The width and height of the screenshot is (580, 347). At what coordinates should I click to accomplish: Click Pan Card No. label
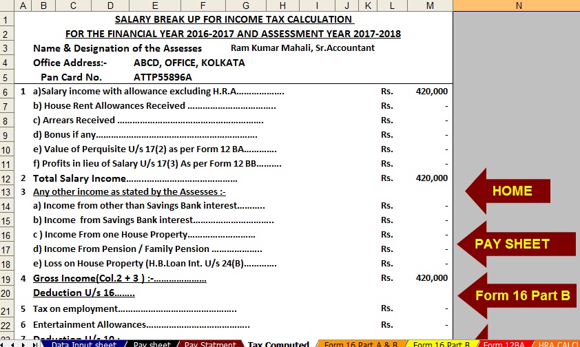(71, 77)
